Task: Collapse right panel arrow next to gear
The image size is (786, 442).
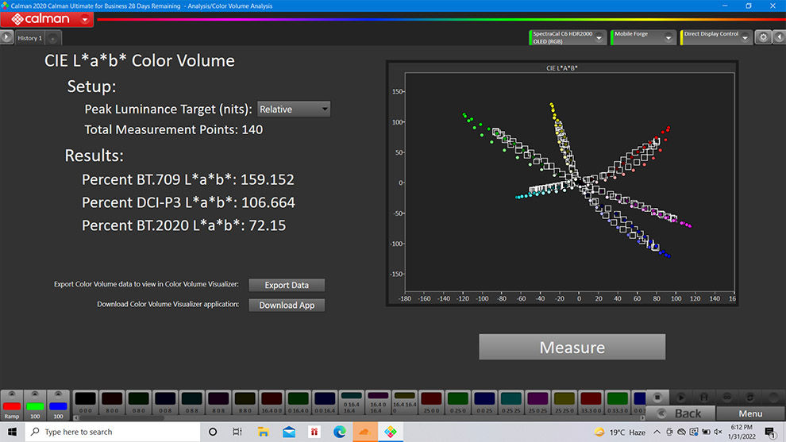Action: 780,37
